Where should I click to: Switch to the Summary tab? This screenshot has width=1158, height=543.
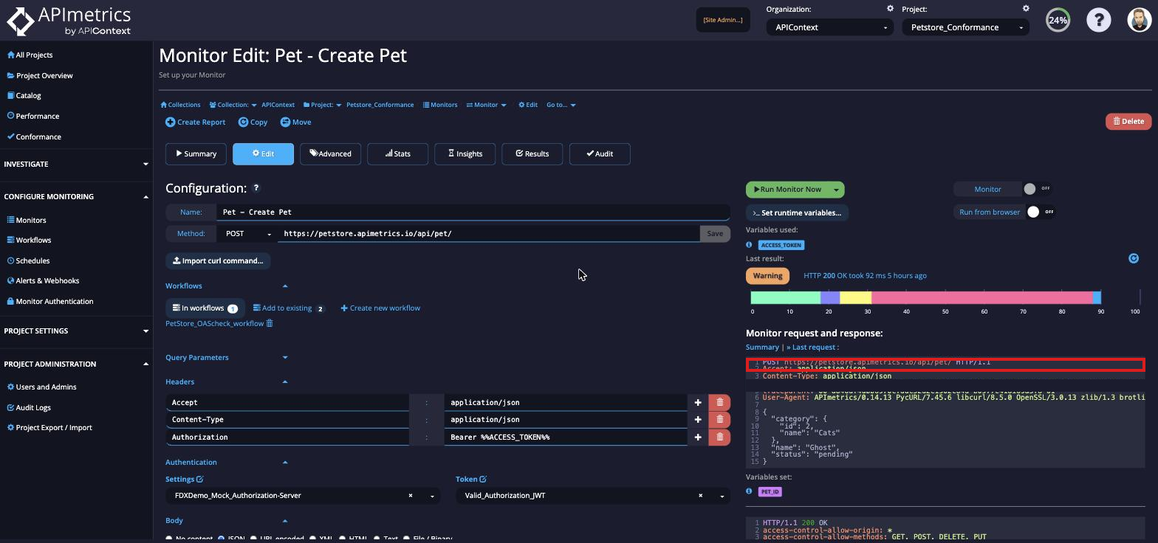[x=196, y=153]
